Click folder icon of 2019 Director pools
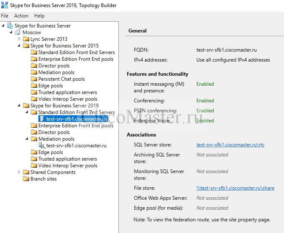The width and height of the screenshot is (284, 233). 34,132
